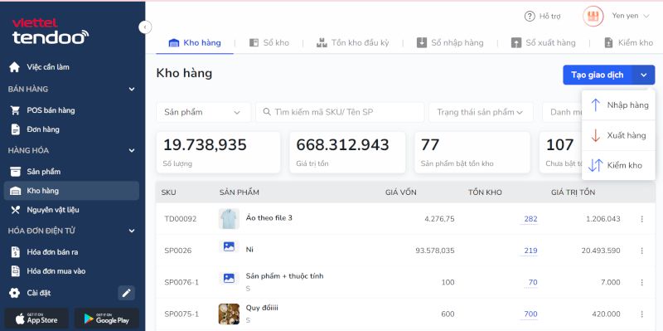Click the Quy đổiiii product thumbnail
Image resolution: width=663 pixels, height=331 pixels.
(229, 314)
